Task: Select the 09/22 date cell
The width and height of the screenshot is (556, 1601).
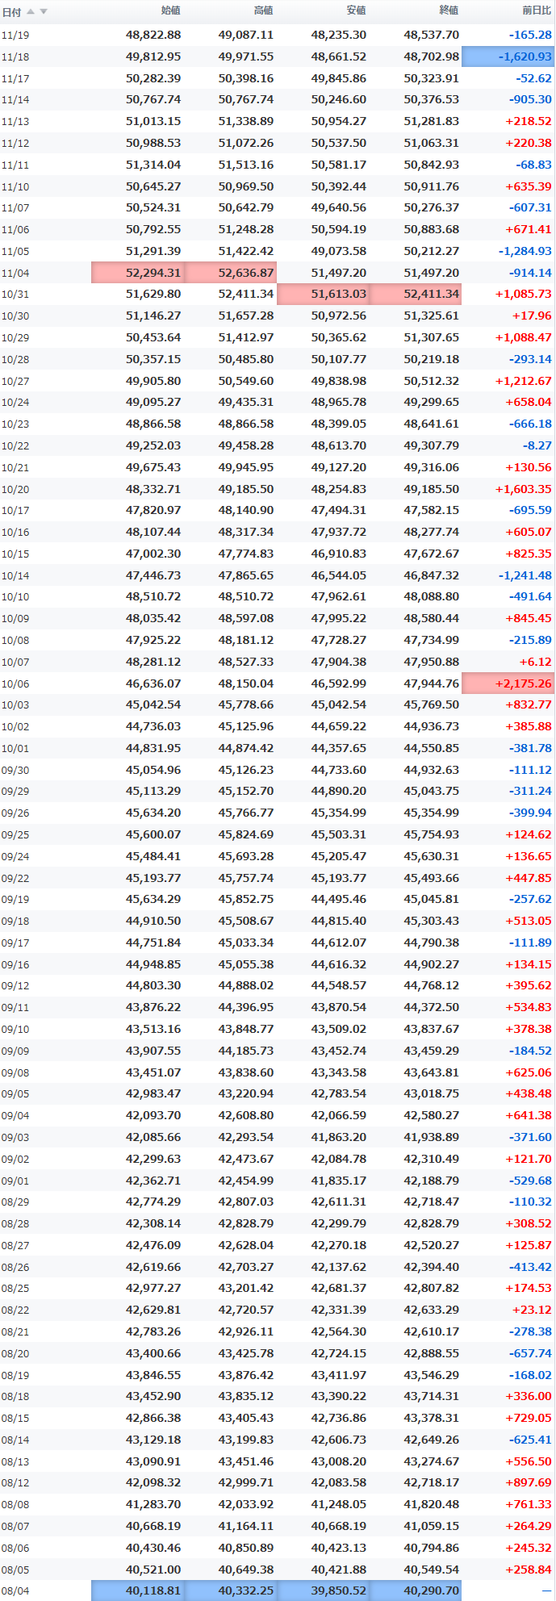Action: [x=15, y=878]
